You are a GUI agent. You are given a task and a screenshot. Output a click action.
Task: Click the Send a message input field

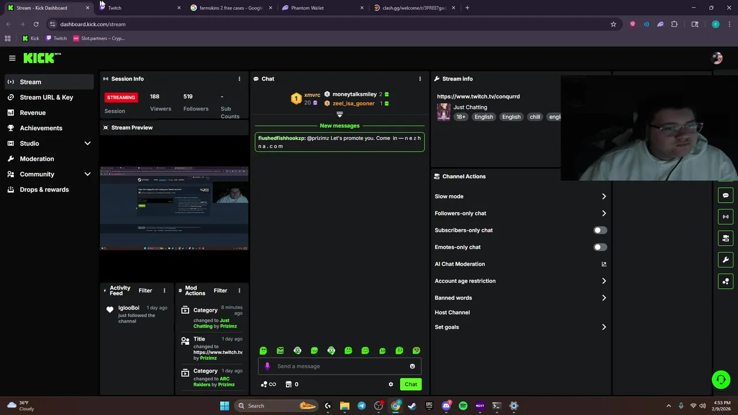click(340, 366)
